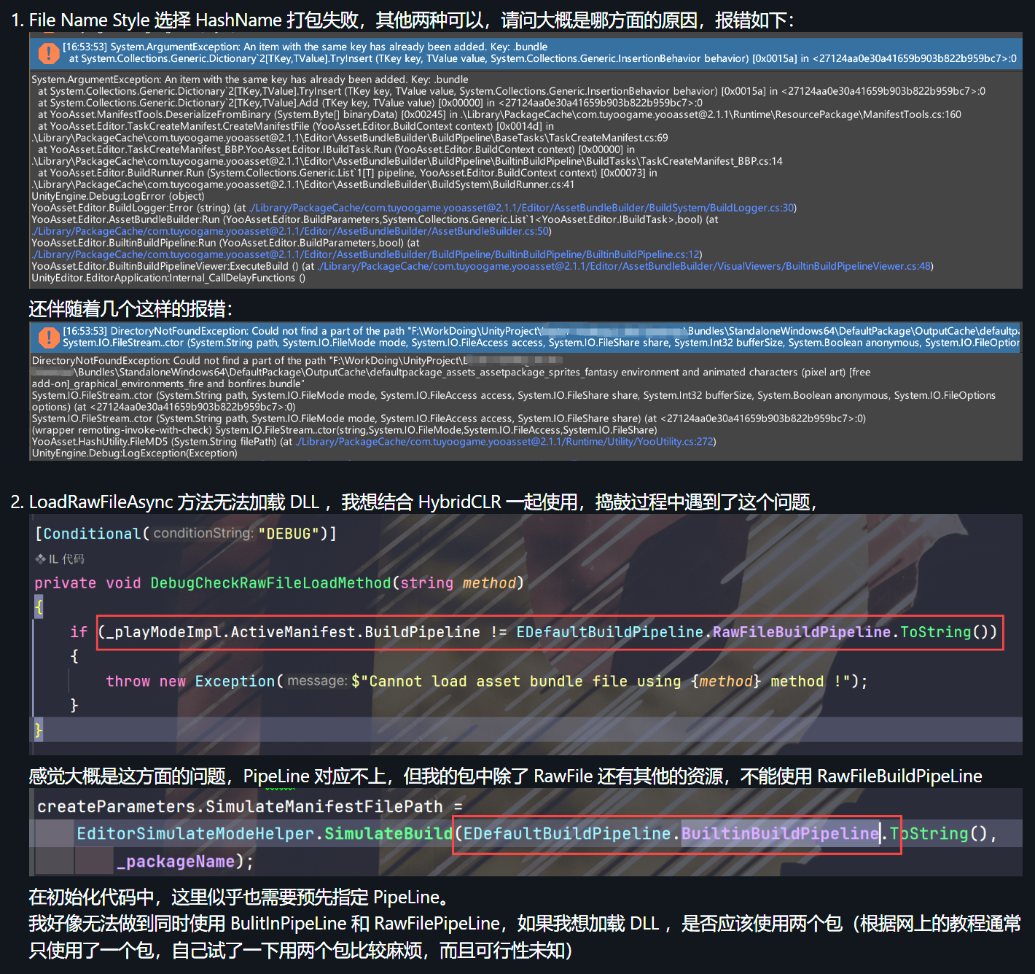Open the AssetBundleBuilder.cs:50 stack trace link
The image size is (1035, 974).
292,231
